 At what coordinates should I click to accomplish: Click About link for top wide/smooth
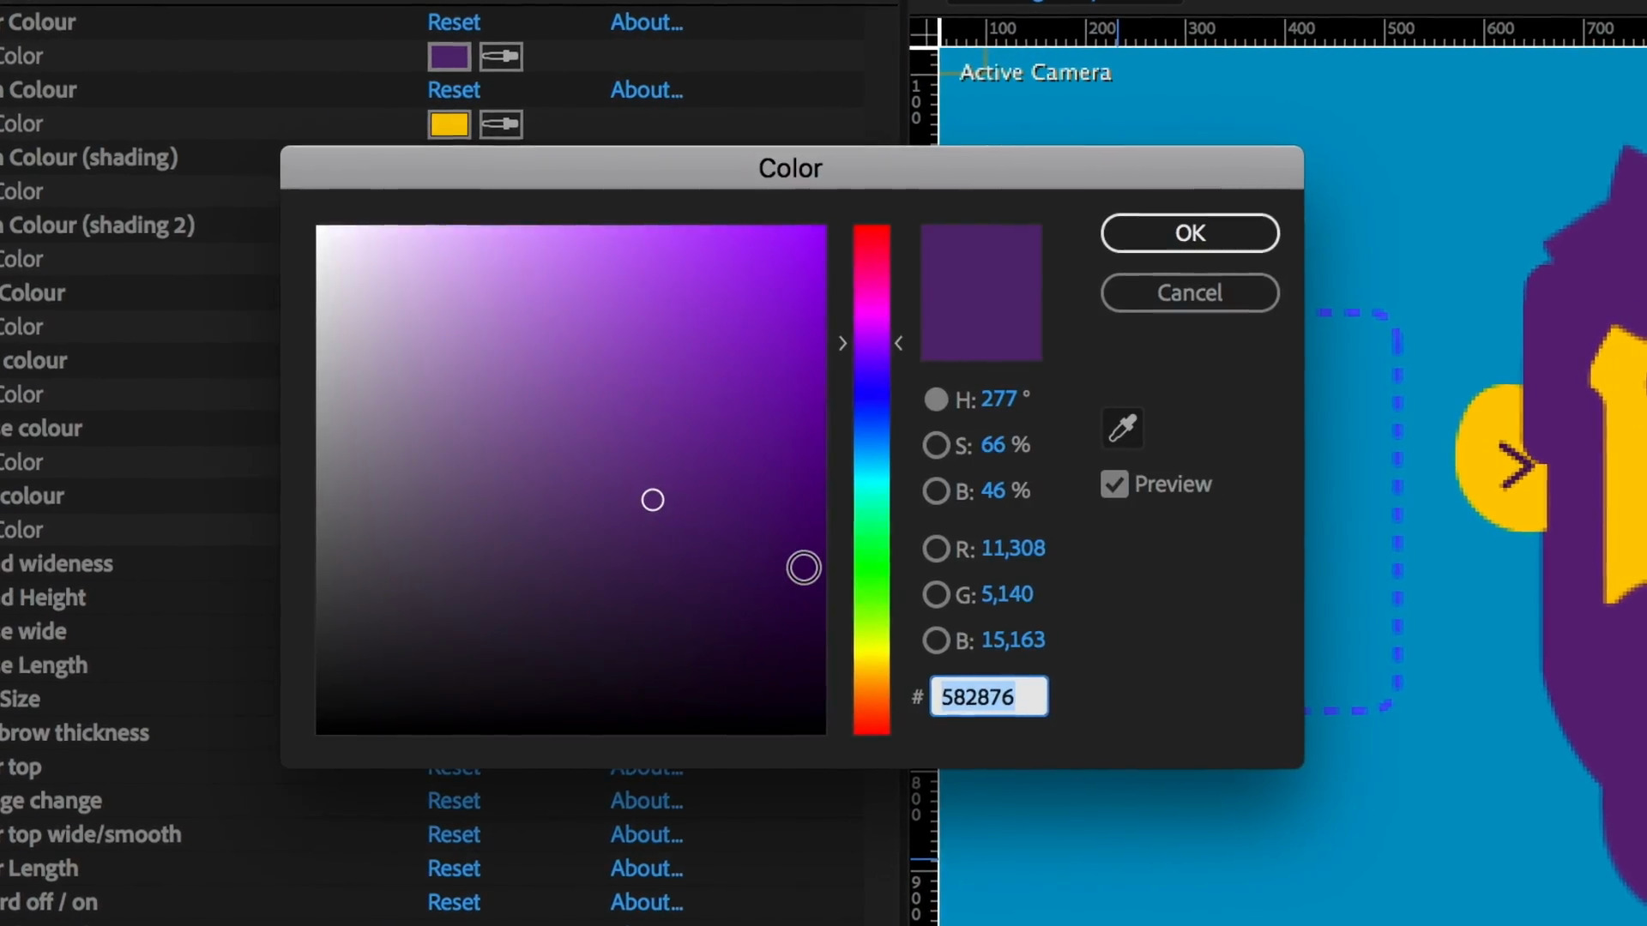tap(646, 834)
